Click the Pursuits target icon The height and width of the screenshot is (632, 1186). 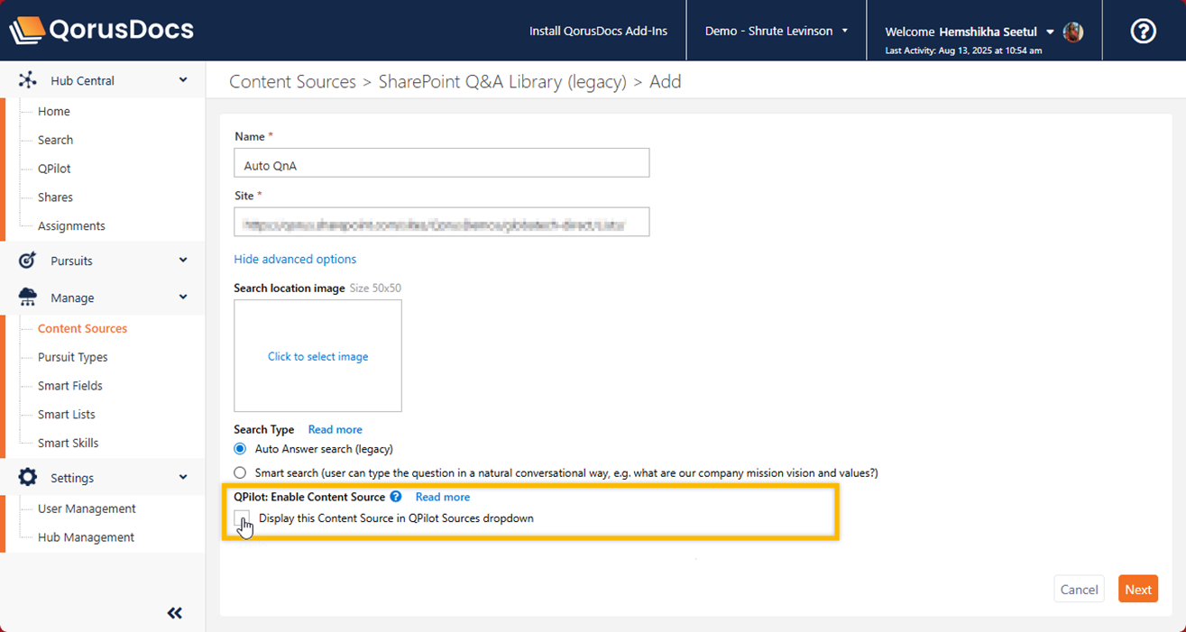pyautogui.click(x=28, y=261)
